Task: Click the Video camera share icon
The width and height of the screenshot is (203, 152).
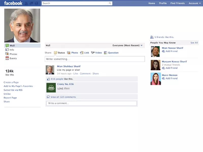Action: click(93, 53)
